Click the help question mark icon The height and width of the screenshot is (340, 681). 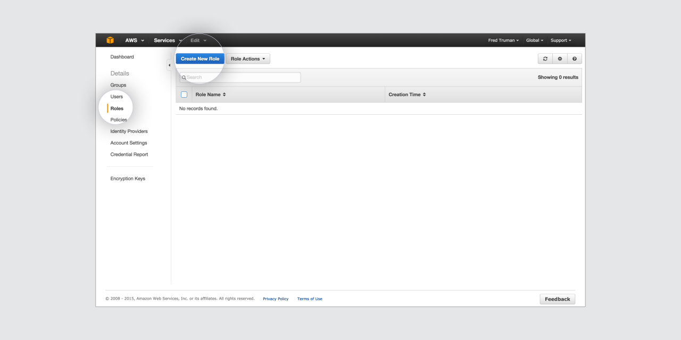575,59
